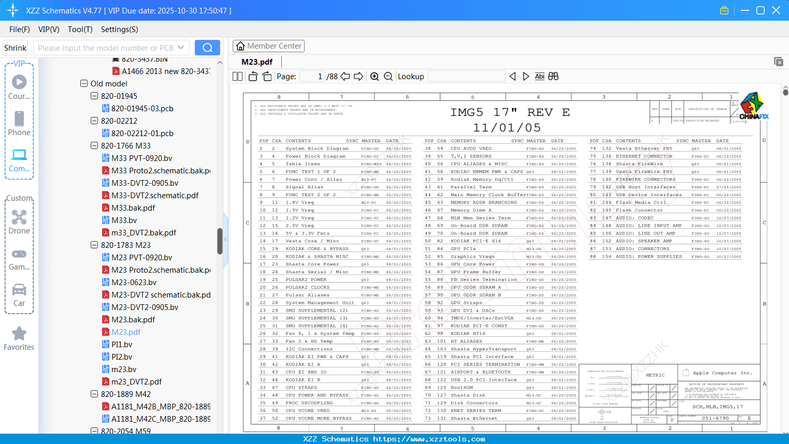
Task: Open m33_DVT2.bak.pdf file
Action: coord(139,232)
